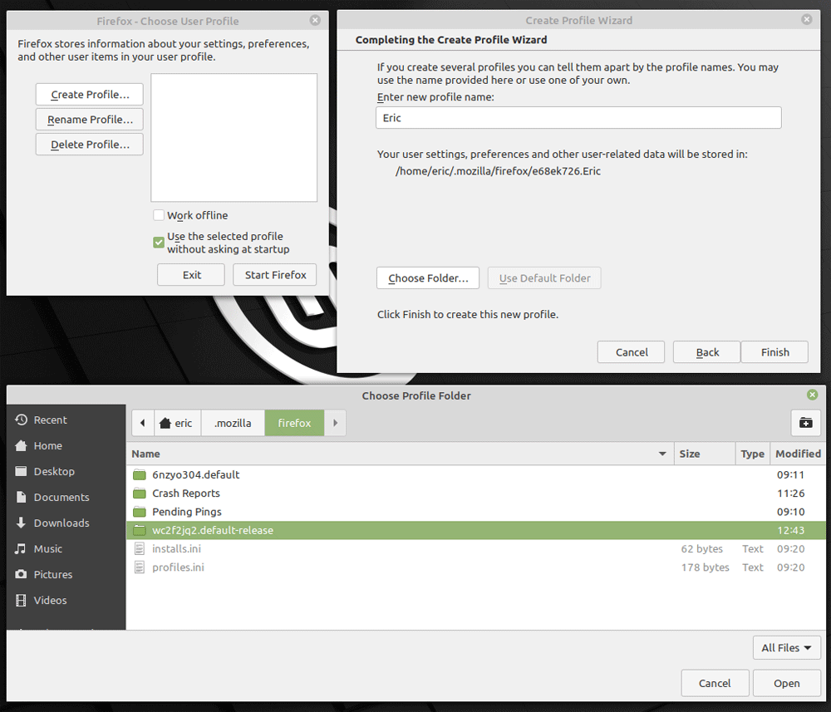Click profile path /home/eric/.mozilla/firefox/e68ek726.Eric text
The width and height of the screenshot is (831, 712).
click(498, 171)
